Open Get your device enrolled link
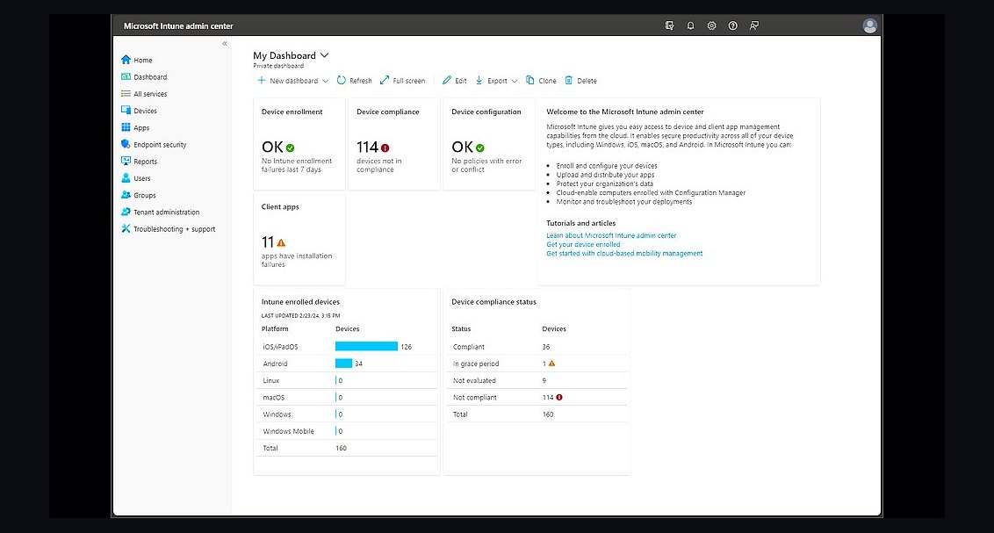This screenshot has width=994, height=533. pyautogui.click(x=583, y=244)
